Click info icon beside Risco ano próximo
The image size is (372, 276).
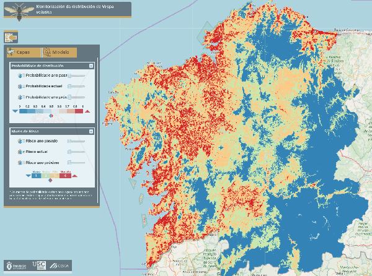point(20,163)
